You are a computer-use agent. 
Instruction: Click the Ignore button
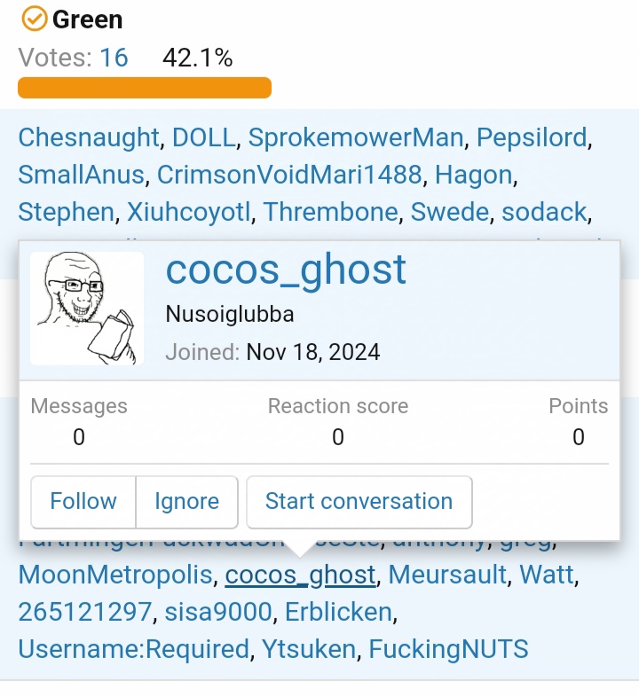click(x=187, y=502)
